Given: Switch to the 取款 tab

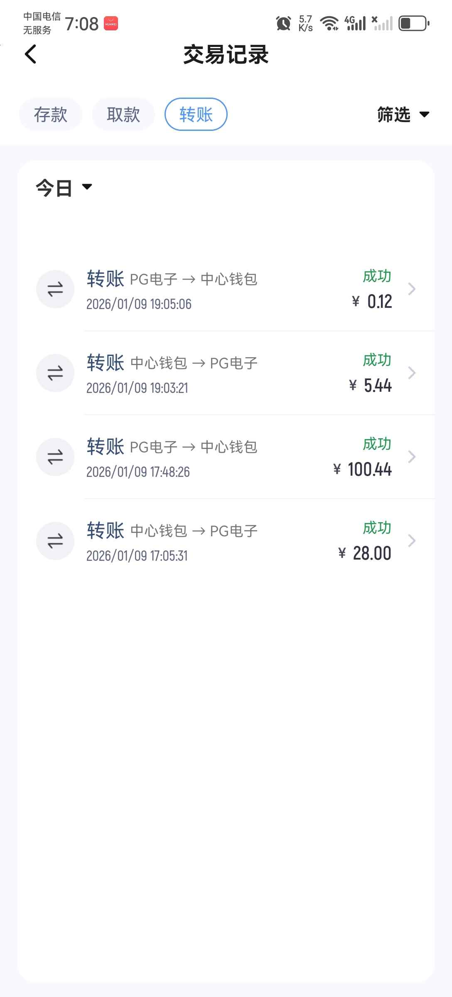Looking at the screenshot, I should point(123,114).
